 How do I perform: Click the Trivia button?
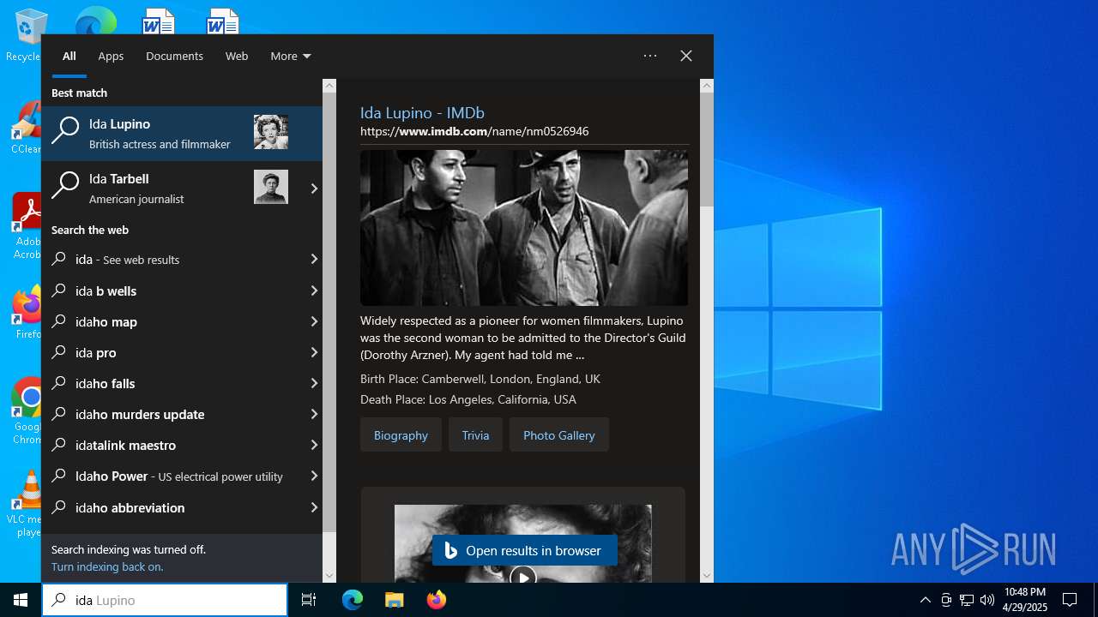pyautogui.click(x=475, y=434)
